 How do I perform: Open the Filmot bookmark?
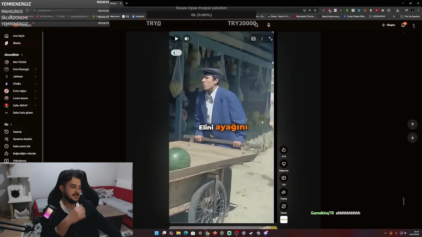[x=278, y=16]
